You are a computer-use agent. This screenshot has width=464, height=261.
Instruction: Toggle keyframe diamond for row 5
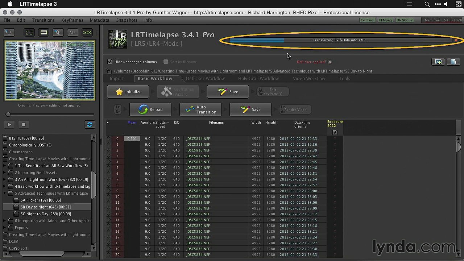(x=108, y=168)
